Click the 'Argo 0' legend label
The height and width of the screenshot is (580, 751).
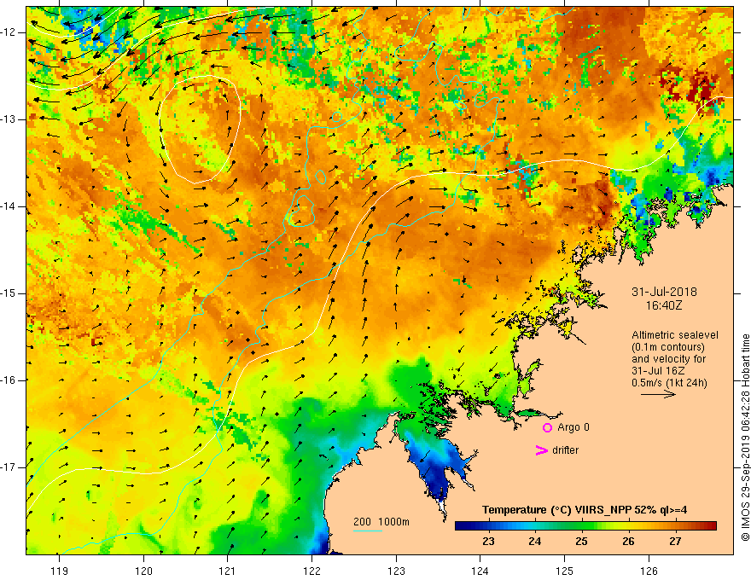click(573, 427)
